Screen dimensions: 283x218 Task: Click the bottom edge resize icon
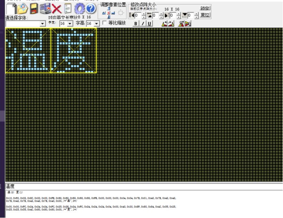185,15
